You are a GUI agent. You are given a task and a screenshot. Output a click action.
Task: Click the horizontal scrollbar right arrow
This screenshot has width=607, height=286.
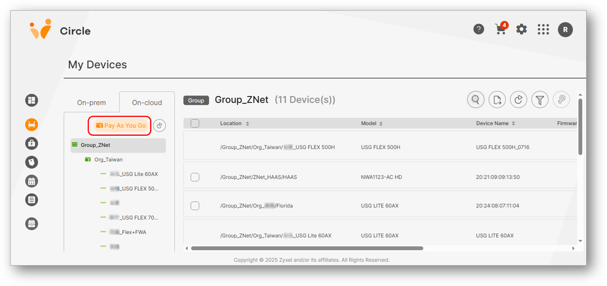(573, 248)
